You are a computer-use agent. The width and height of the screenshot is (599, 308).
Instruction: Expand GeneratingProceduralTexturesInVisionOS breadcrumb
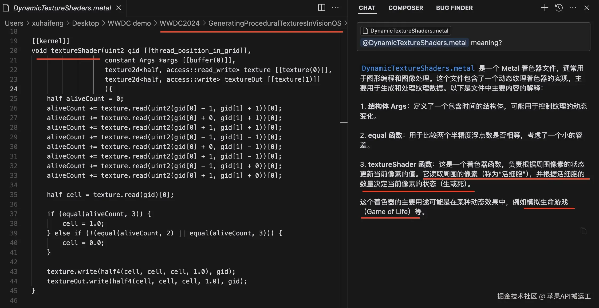(x=275, y=23)
